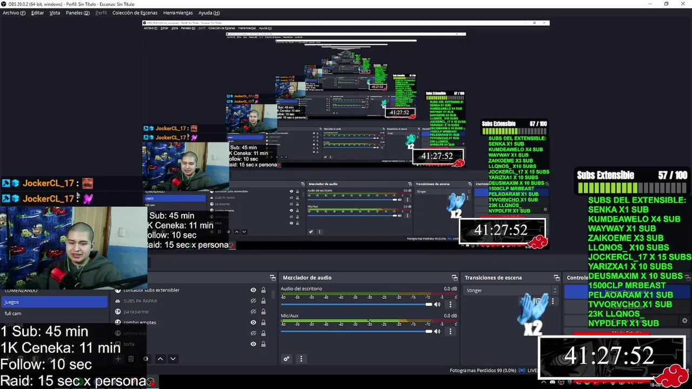Show the ultimo sub source
Screen dimensions: 692x389
[253, 333]
